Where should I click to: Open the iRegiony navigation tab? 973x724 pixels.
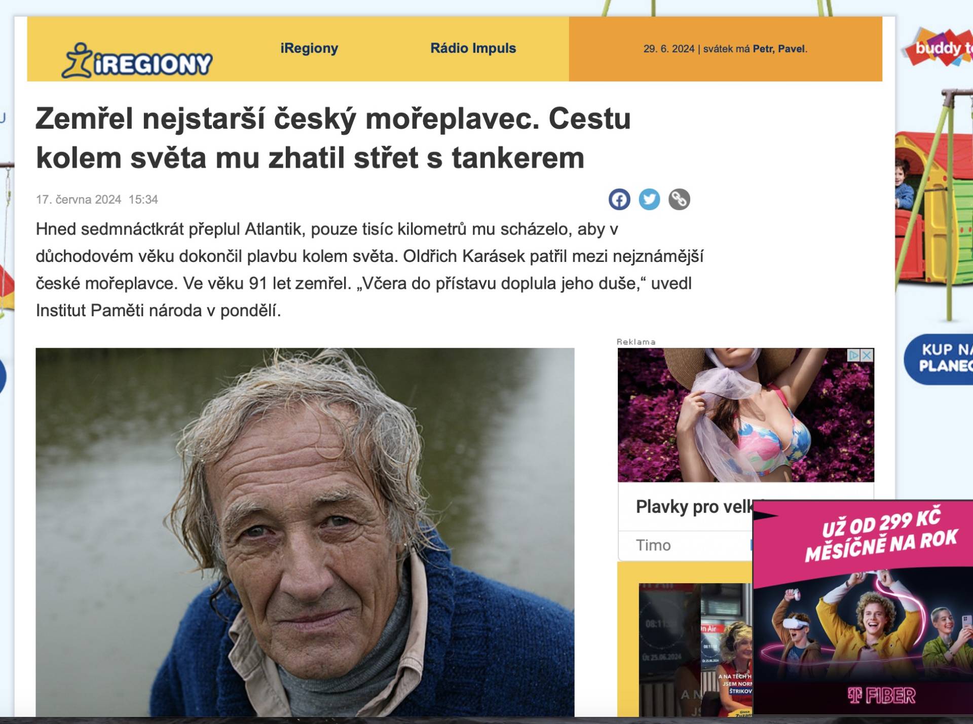pos(309,48)
